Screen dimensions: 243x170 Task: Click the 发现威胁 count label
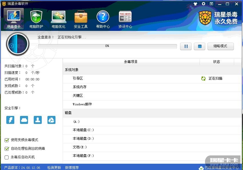coord(12,86)
